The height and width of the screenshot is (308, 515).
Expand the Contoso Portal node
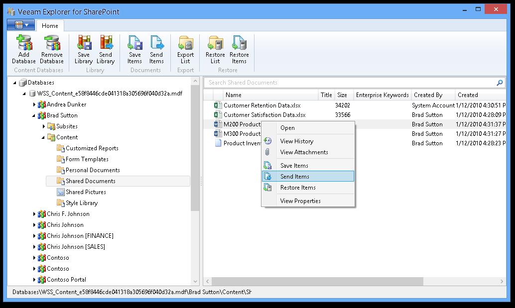(x=34, y=280)
